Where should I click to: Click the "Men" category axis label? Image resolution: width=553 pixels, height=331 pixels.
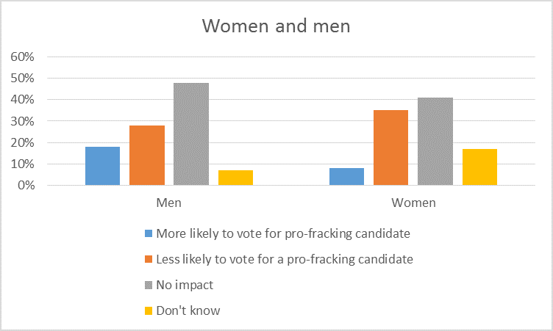(168, 202)
